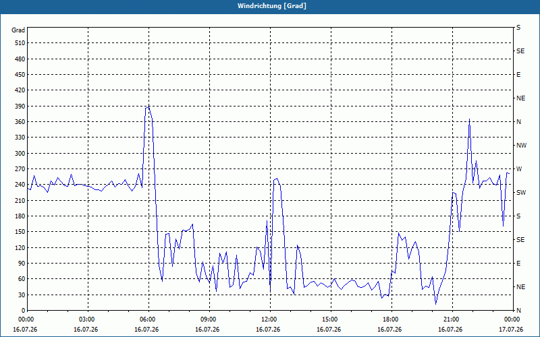
Task: Select the 'Grad' unit label on y-axis
Action: pos(18,30)
